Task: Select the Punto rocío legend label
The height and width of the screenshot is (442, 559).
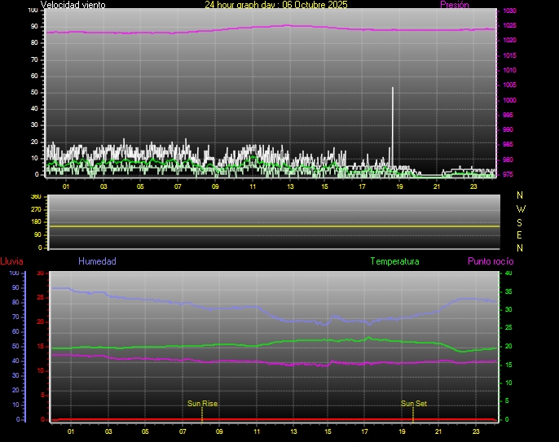Action: [x=491, y=261]
